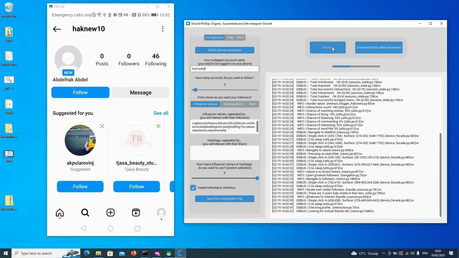Message the haknew10 account
459x258 pixels.
click(x=141, y=92)
